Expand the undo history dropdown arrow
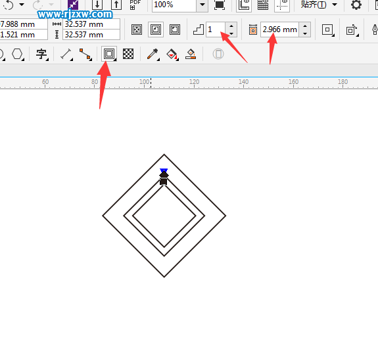This screenshot has width=378, height=341. click(22, 5)
